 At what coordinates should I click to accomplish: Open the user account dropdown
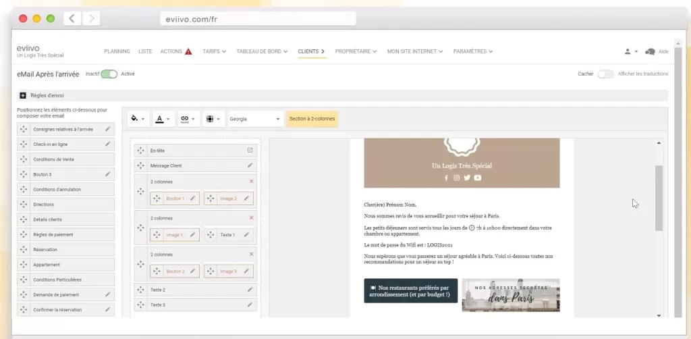(x=631, y=51)
